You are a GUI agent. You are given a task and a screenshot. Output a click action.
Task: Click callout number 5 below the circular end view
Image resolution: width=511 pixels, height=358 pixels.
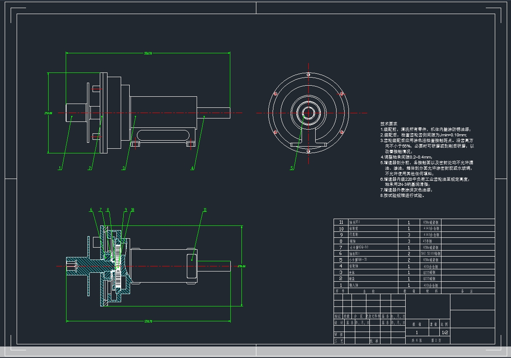click(292, 168)
